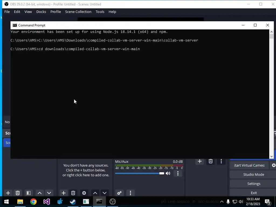Click Command Prompt scrollbar up arrow
The image size is (276, 207).
point(271,32)
